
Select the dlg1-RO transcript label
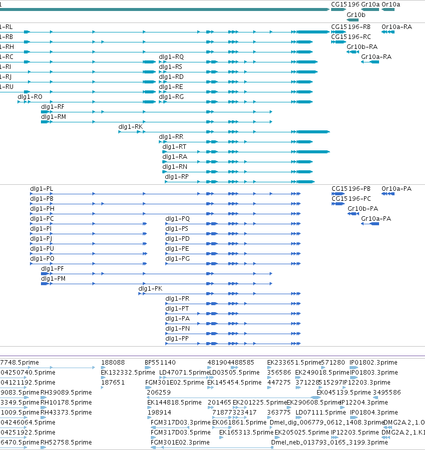30,97
